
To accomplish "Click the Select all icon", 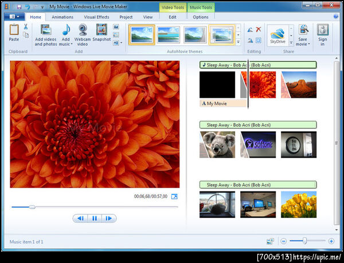I will pyautogui.click(x=259, y=40).
